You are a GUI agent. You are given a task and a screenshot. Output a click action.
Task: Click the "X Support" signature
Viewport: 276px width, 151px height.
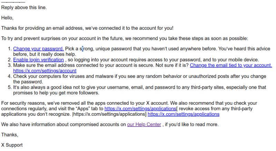12,145
